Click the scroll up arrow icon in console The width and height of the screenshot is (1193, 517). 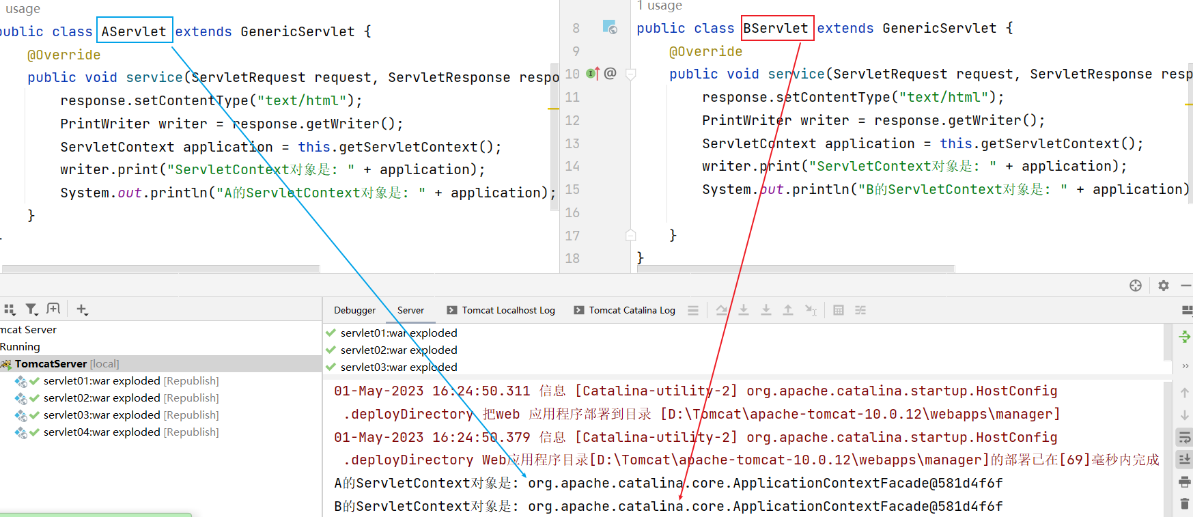[1185, 393]
